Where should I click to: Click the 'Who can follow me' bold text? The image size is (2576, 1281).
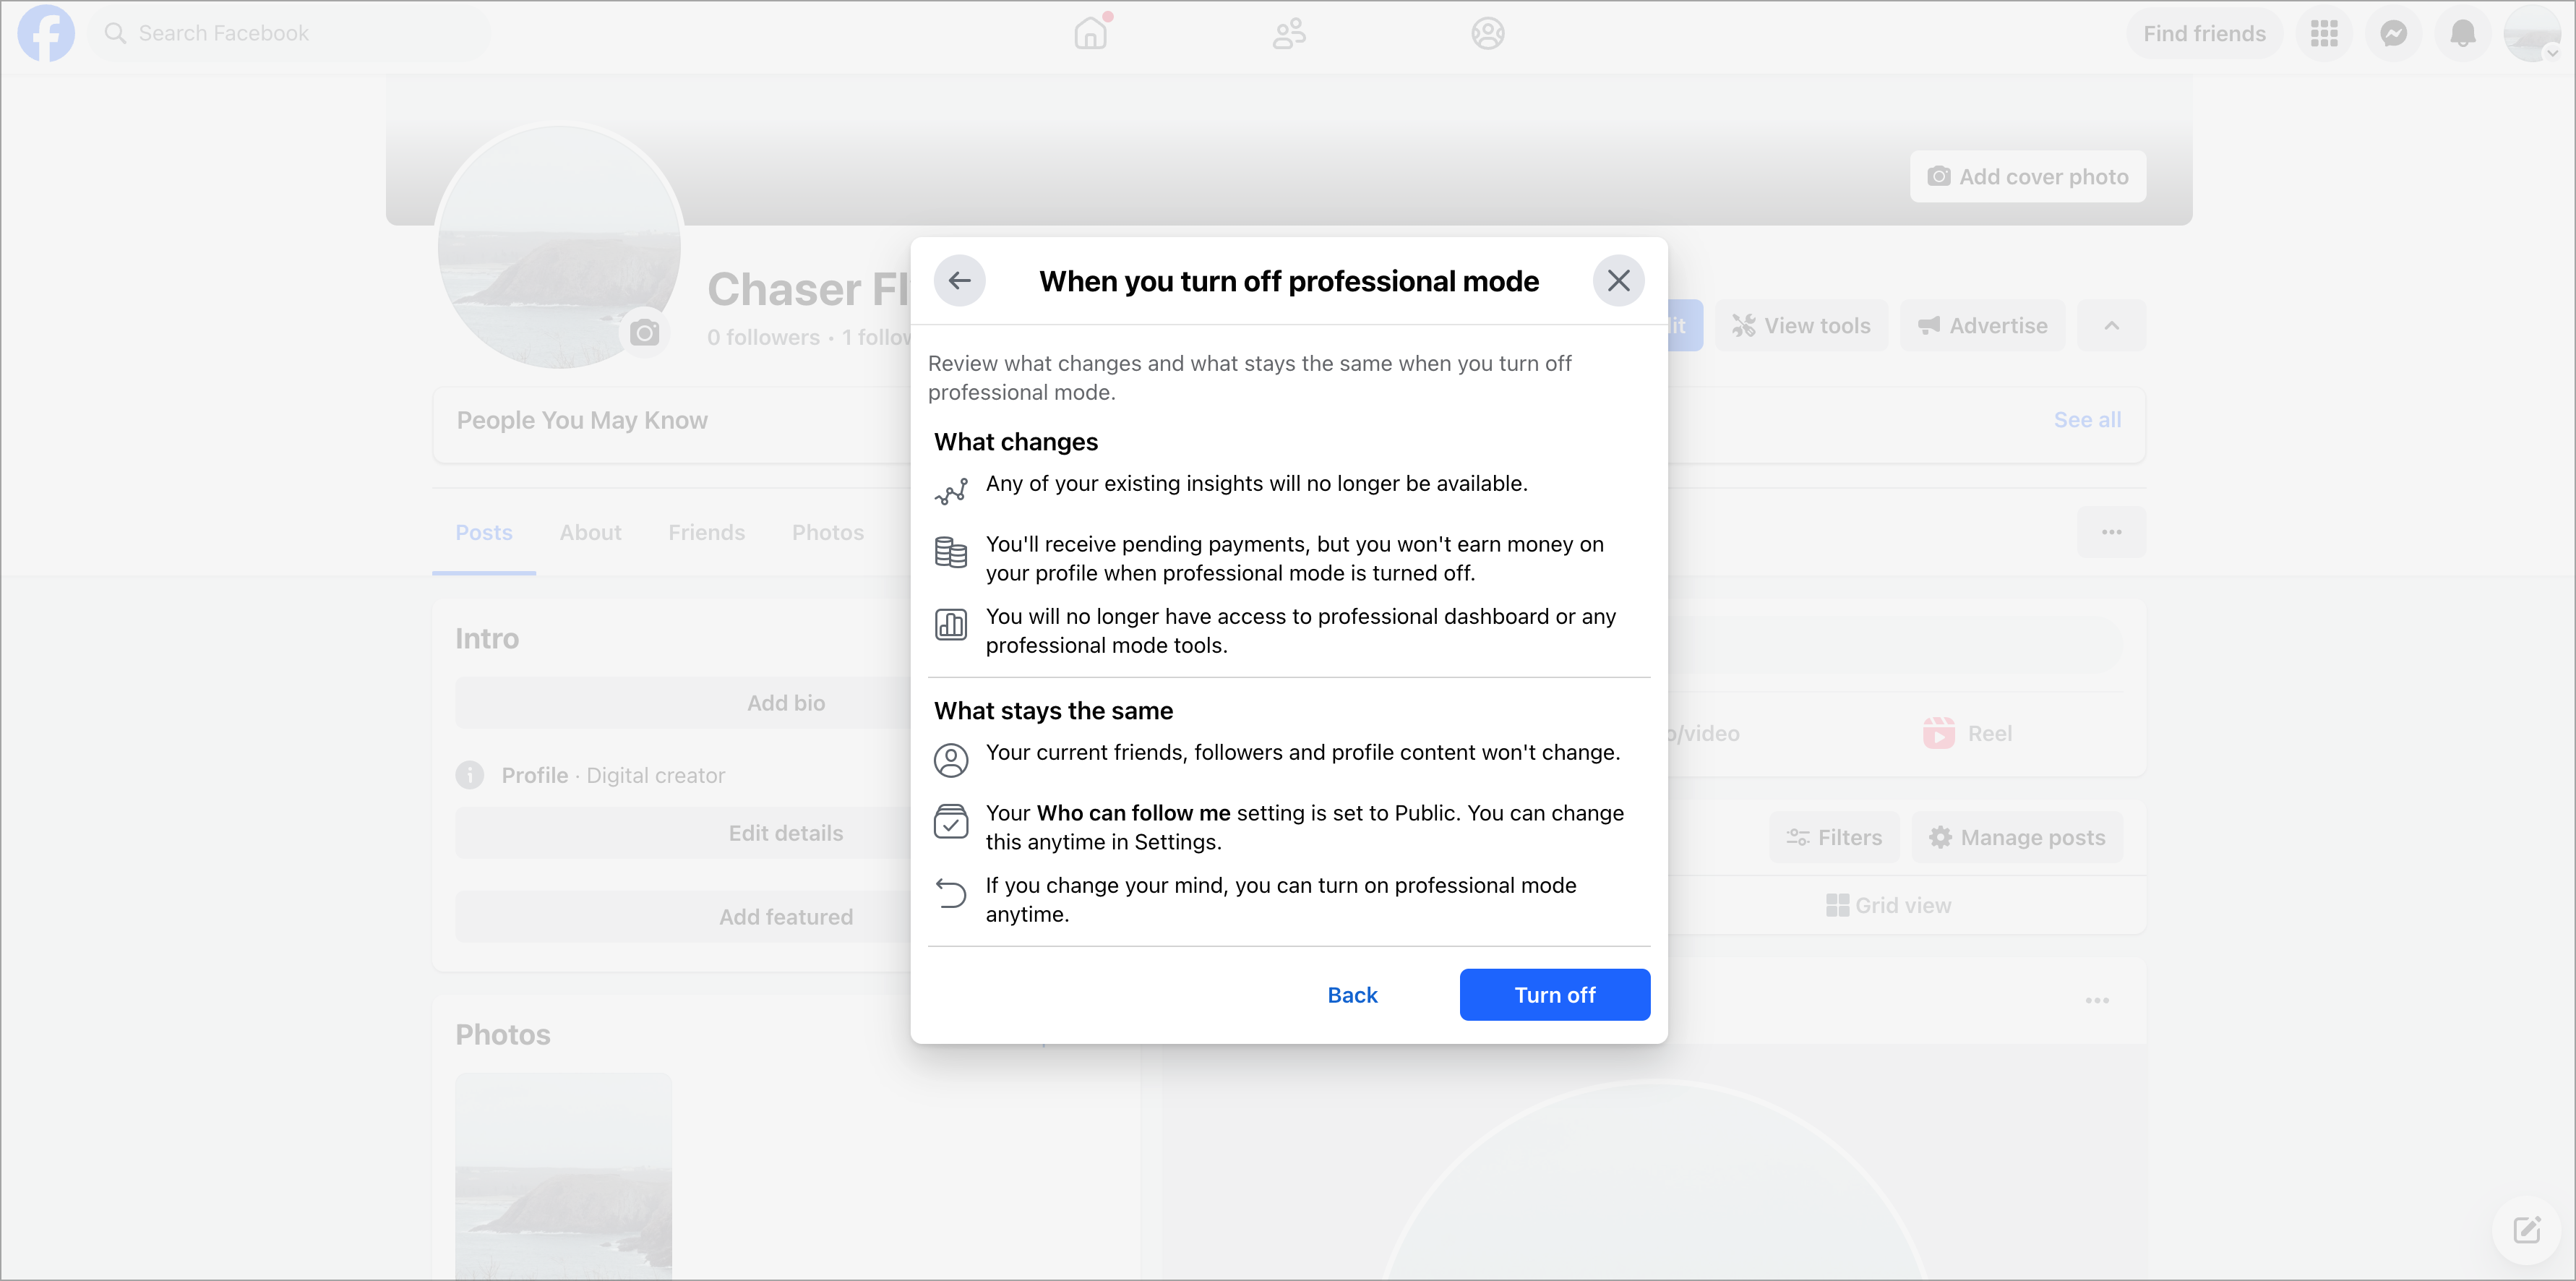click(1133, 813)
